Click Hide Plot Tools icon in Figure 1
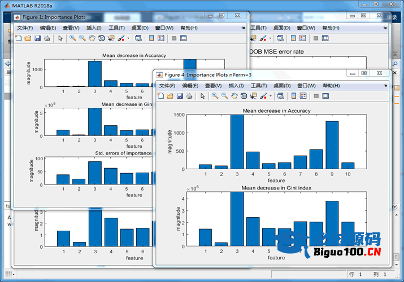 pos(174,38)
